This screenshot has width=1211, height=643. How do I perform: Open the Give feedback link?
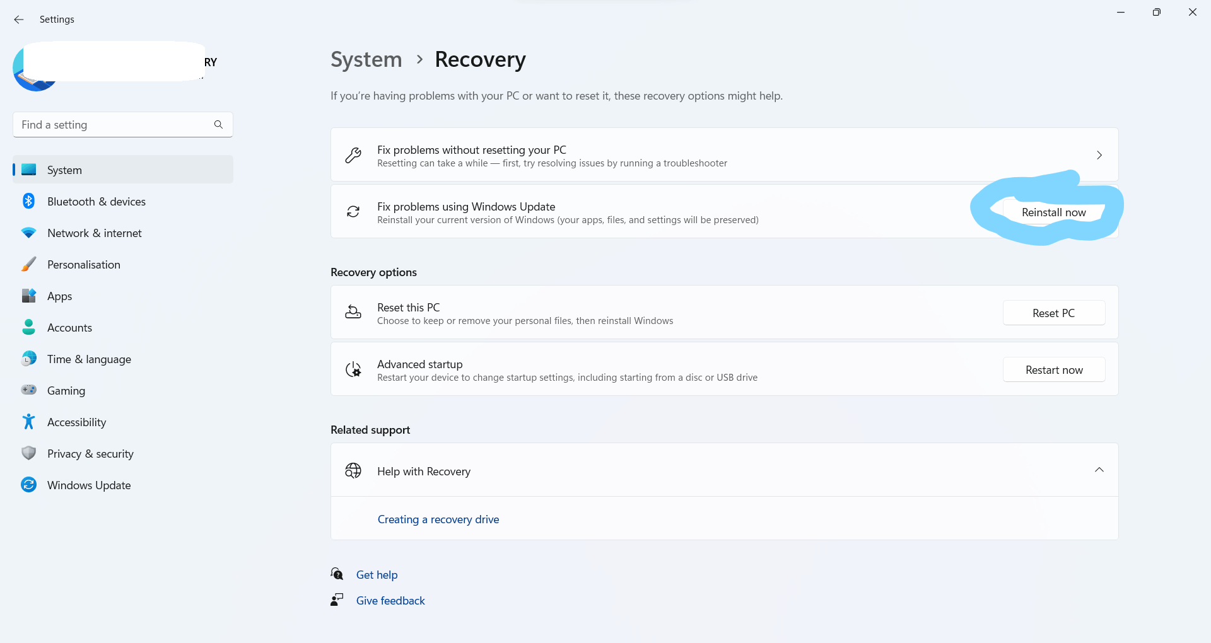(x=390, y=601)
